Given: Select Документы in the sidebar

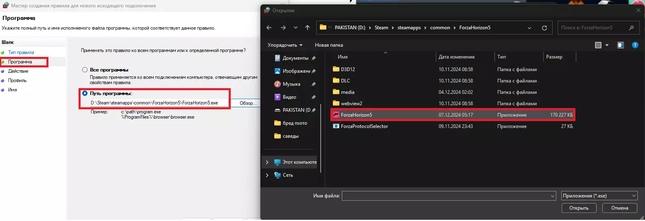Looking at the screenshot, I should click(295, 58).
